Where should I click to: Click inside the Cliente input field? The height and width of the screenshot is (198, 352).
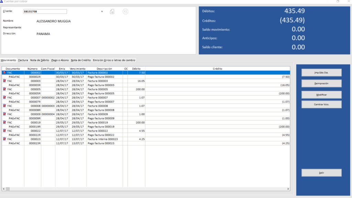45,12
